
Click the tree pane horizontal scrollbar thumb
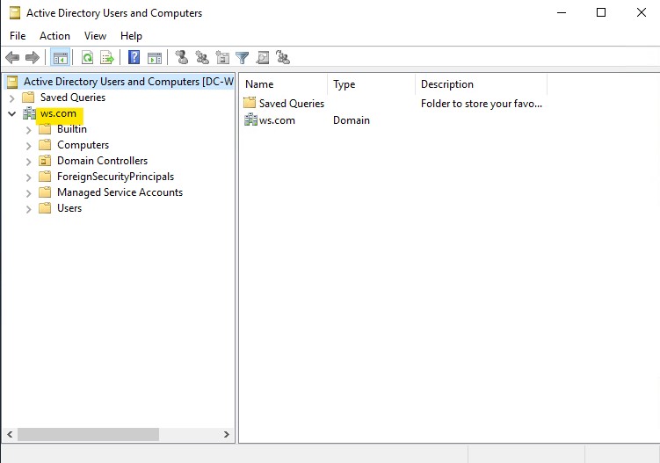coord(88,434)
